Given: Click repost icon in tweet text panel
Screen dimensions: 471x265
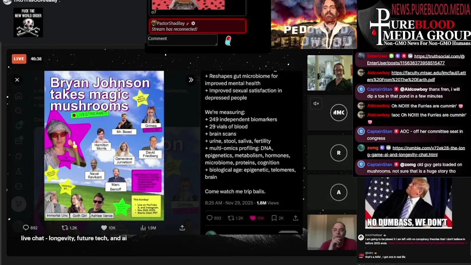Looking at the screenshot, I should (x=231, y=218).
